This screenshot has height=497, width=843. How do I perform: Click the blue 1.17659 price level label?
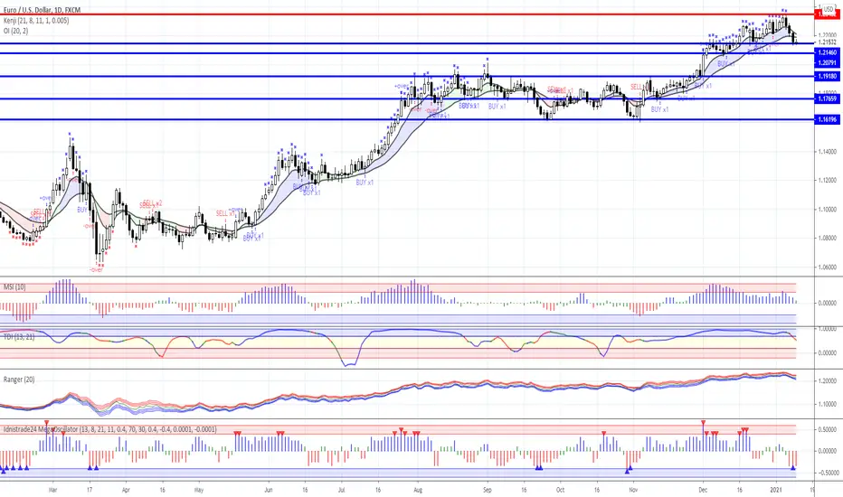point(828,98)
